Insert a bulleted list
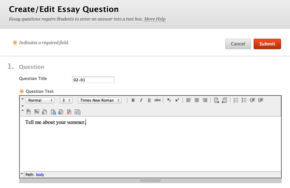This screenshot has width=290, height=188. coord(244,100)
